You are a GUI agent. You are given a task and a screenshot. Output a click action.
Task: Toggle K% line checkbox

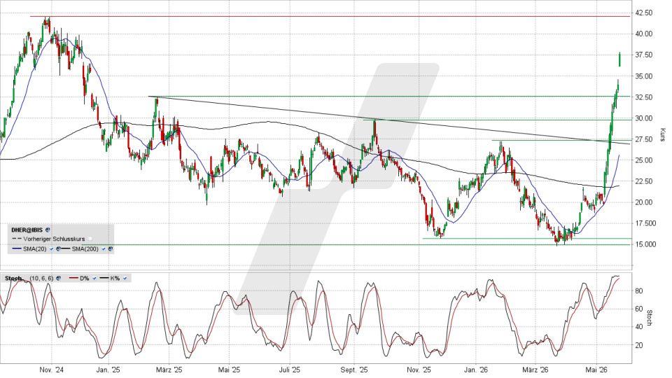(125, 278)
